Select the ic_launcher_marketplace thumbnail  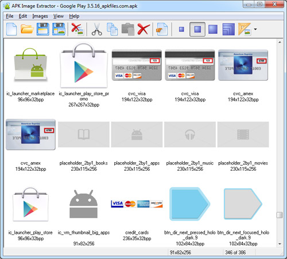(30, 65)
